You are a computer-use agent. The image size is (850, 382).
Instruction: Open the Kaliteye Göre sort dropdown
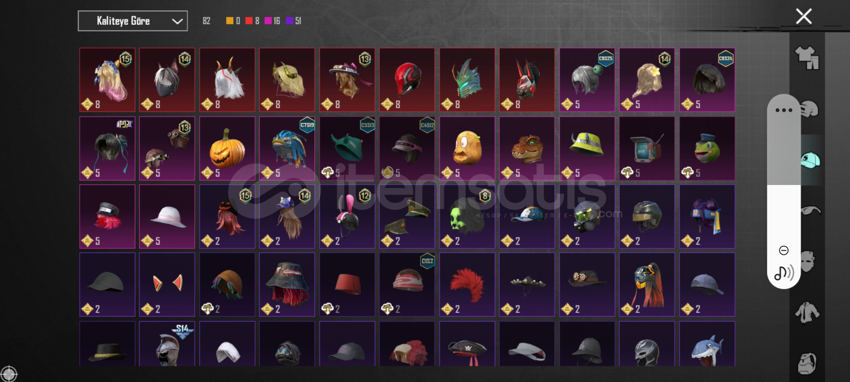(133, 21)
